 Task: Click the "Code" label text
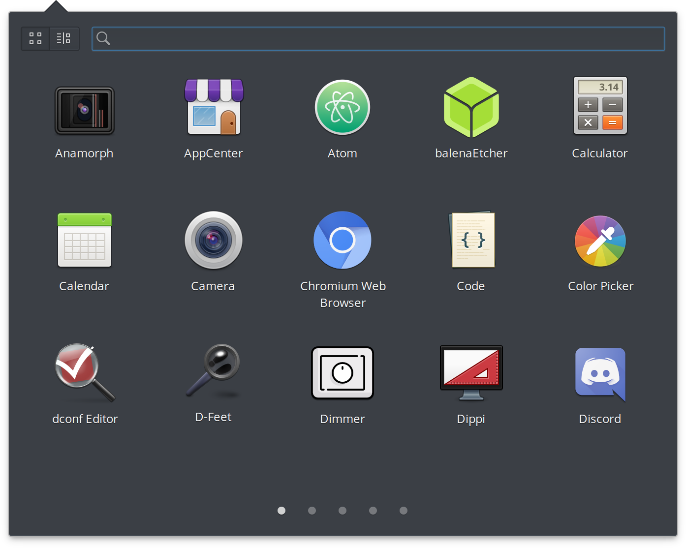pos(471,286)
